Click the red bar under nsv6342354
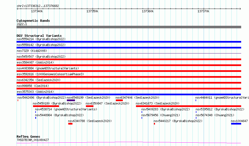The width and height of the screenshot is (249, 146). click(129, 83)
